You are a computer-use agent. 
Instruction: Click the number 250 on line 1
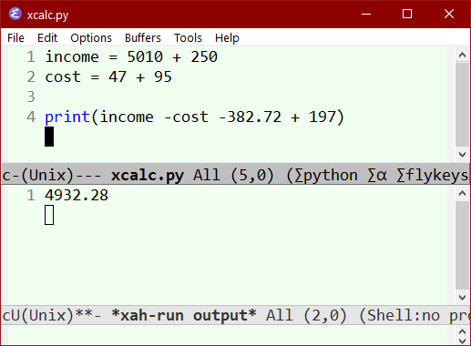click(x=204, y=56)
